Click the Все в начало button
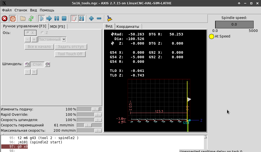The height and width of the screenshot is (152, 261). click(39, 47)
